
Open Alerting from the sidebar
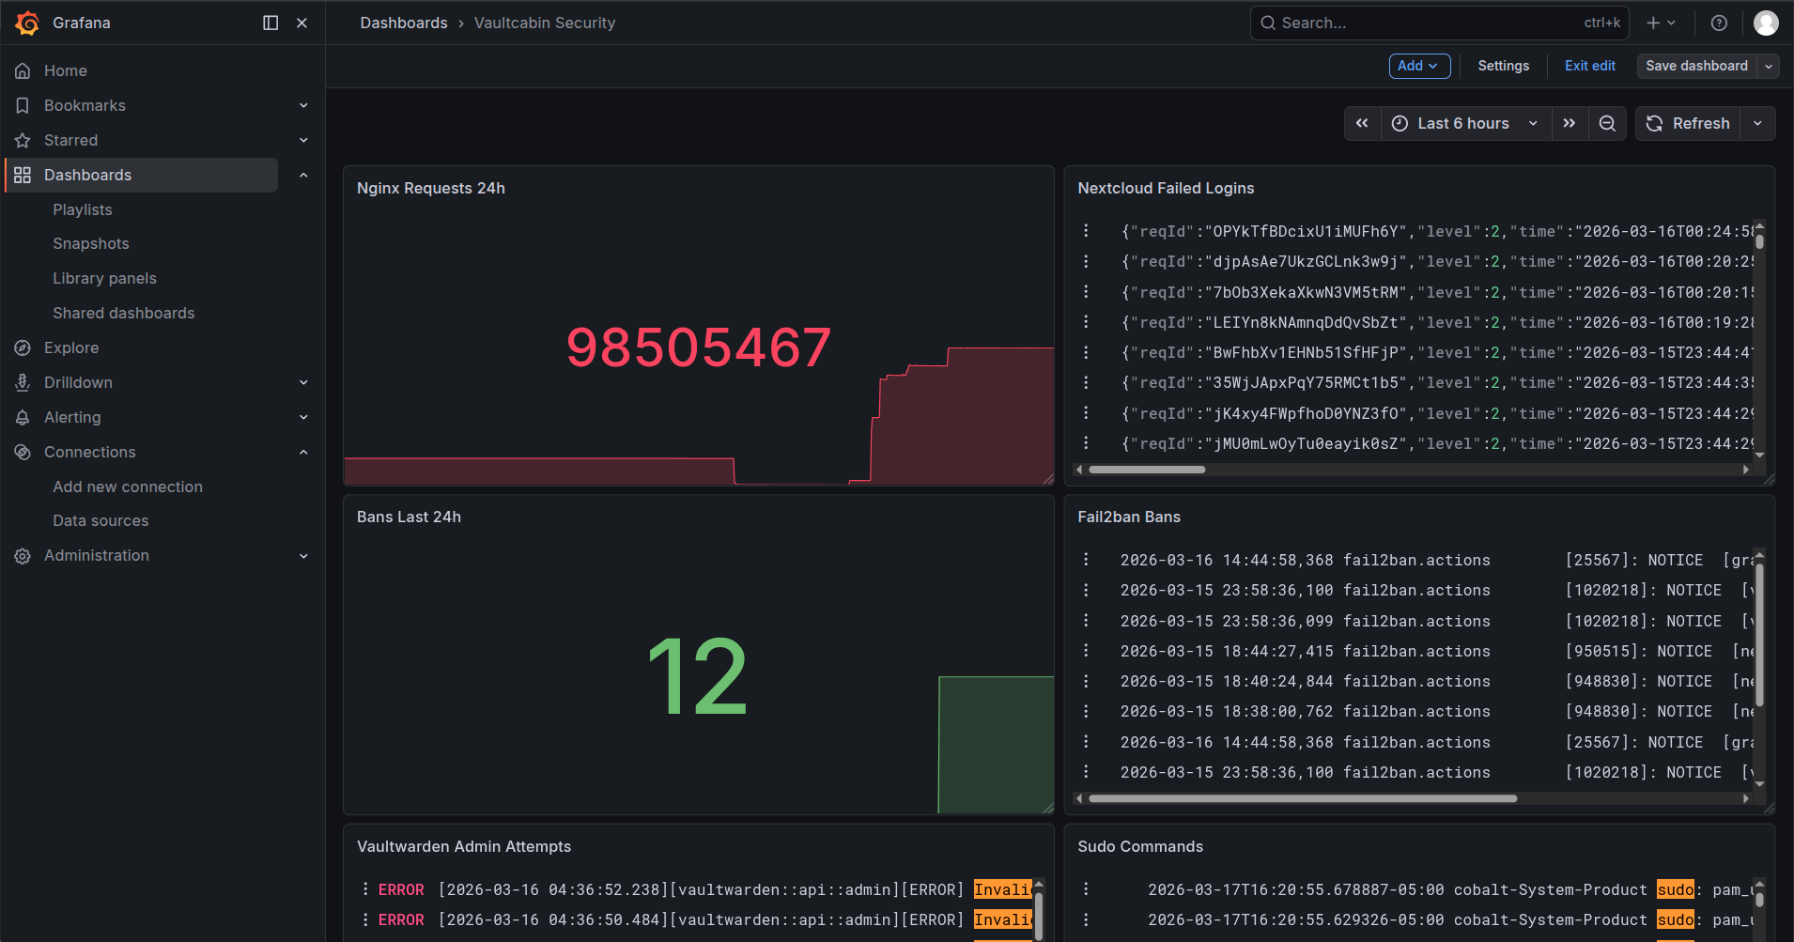[x=72, y=417]
